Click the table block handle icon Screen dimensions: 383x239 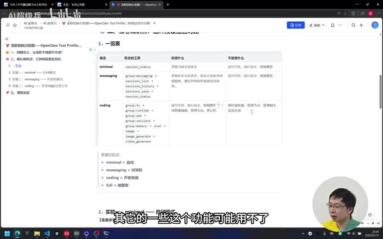(x=91, y=50)
